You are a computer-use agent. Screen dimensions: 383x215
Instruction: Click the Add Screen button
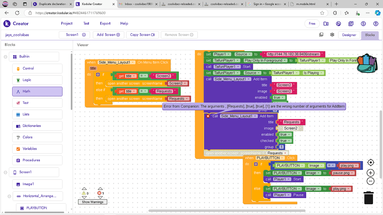tap(108, 35)
